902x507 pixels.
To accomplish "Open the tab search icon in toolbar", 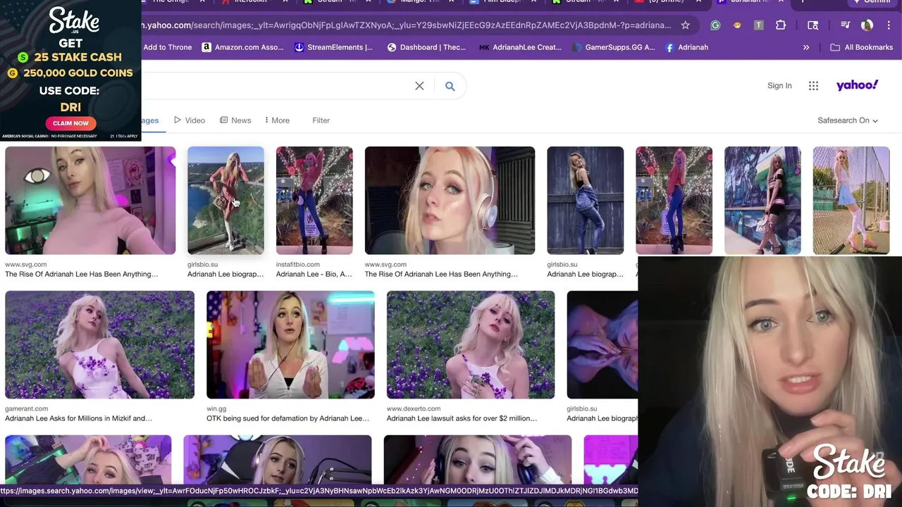I will coord(813,25).
